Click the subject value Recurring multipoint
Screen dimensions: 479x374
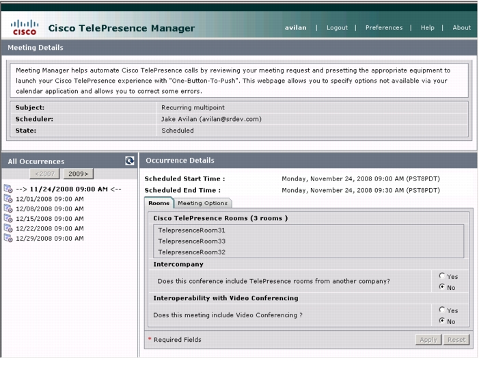193,107
